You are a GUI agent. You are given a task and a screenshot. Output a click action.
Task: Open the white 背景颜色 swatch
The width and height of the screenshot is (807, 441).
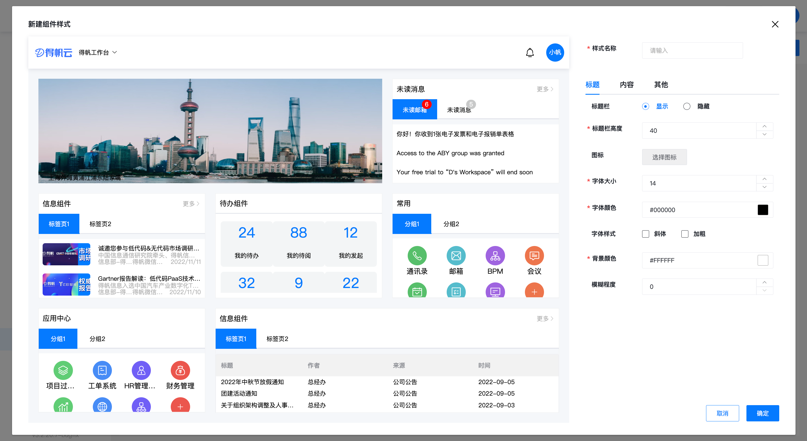762,260
